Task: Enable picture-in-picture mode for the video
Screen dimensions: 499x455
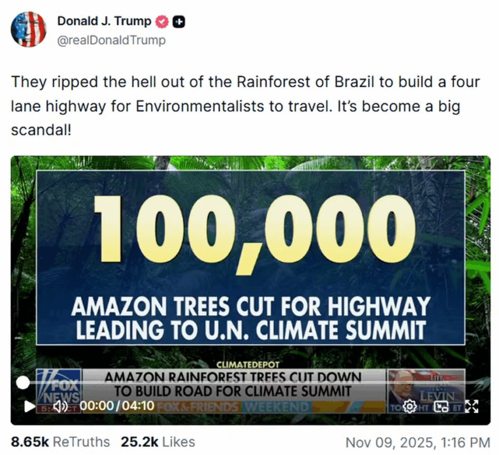Action: [441, 406]
